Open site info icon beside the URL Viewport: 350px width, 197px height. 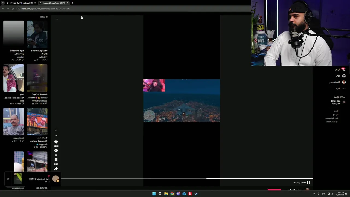[x=19, y=8]
